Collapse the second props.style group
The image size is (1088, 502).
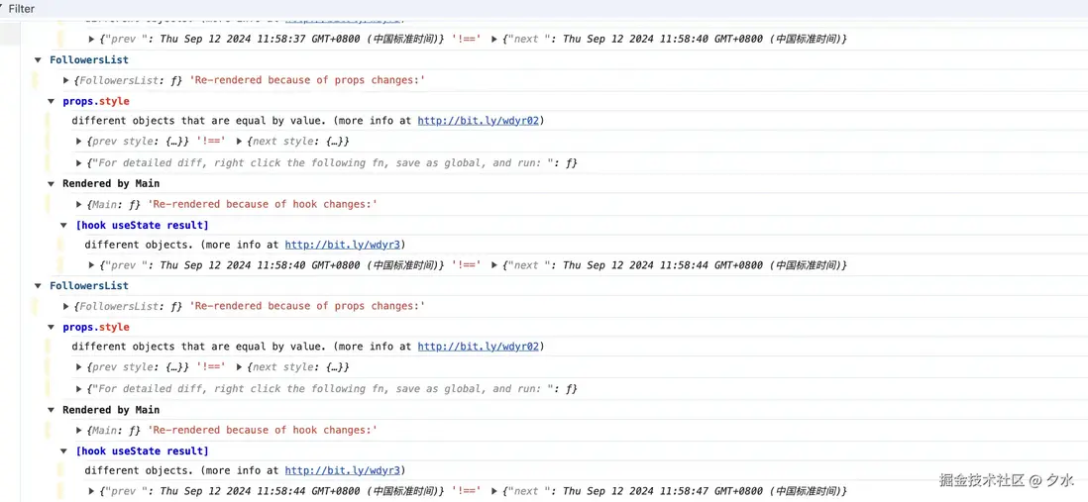51,328
